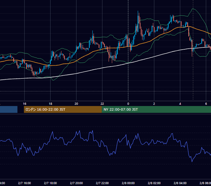This screenshot has width=211, height=186.
Task: Click the 2/7 22:00 label on lower axis
Action: click(x=102, y=183)
